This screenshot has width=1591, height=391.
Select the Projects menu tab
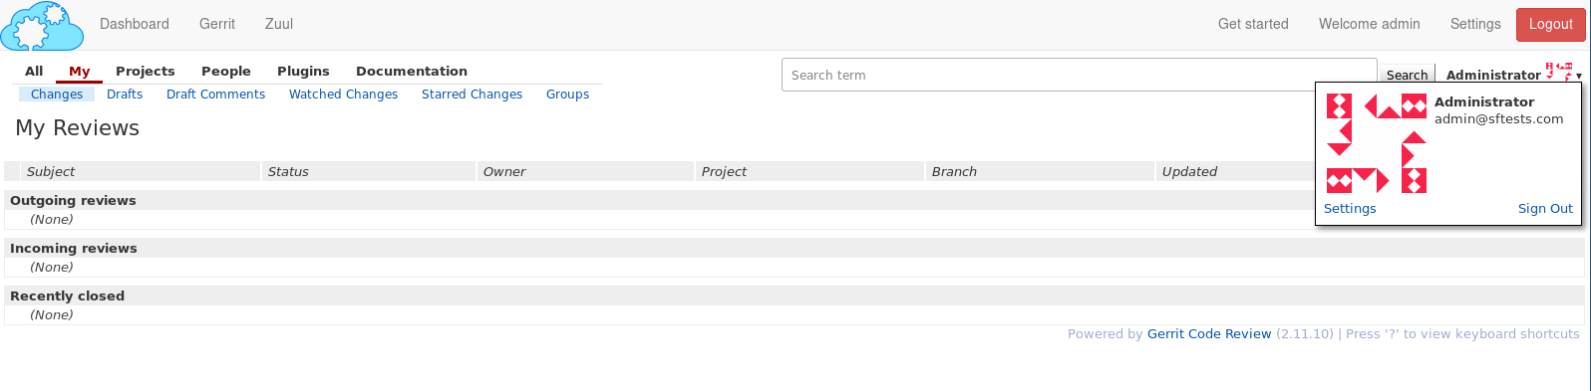point(146,71)
